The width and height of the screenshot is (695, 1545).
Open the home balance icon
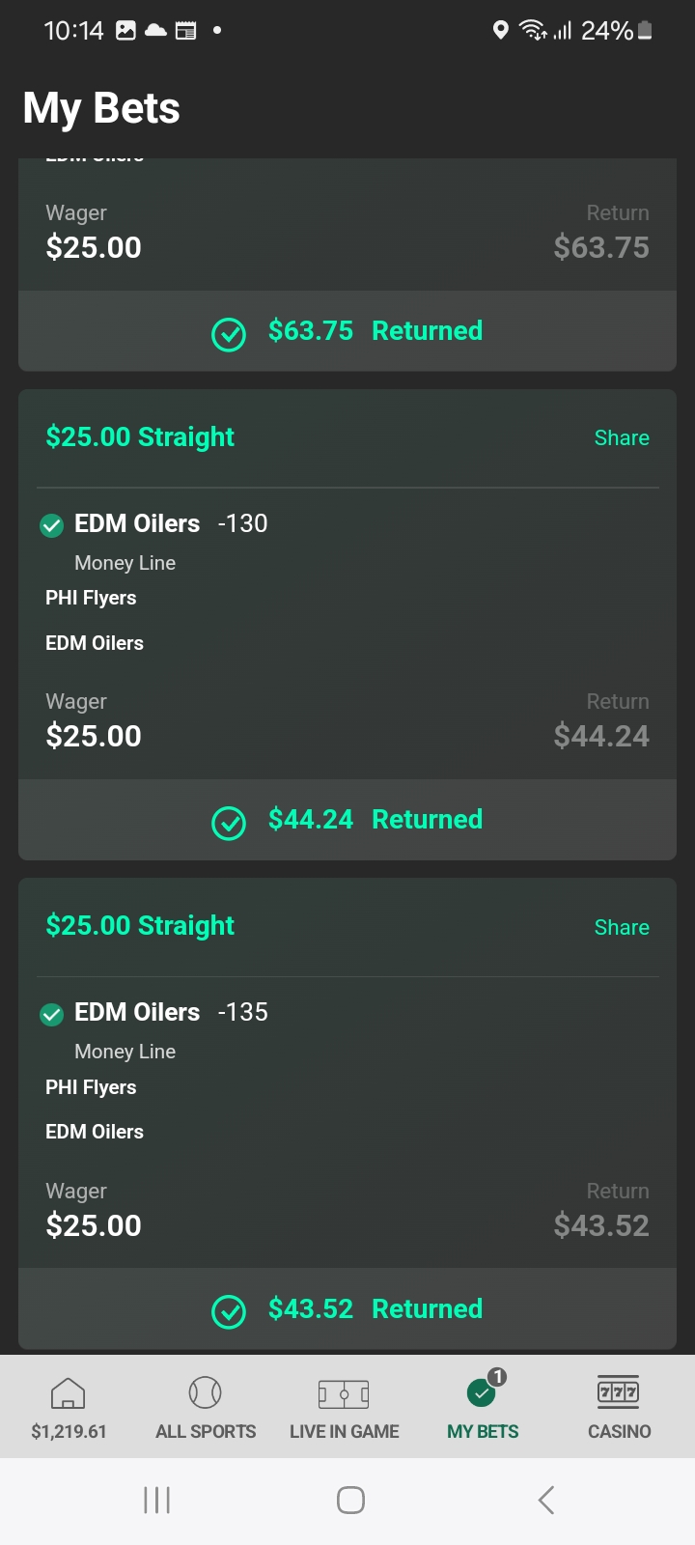pos(68,1392)
